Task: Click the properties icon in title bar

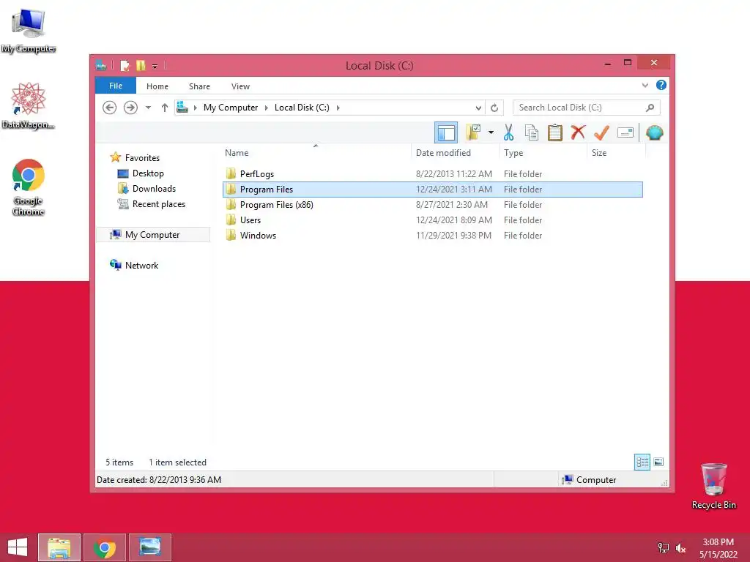Action: click(x=125, y=65)
